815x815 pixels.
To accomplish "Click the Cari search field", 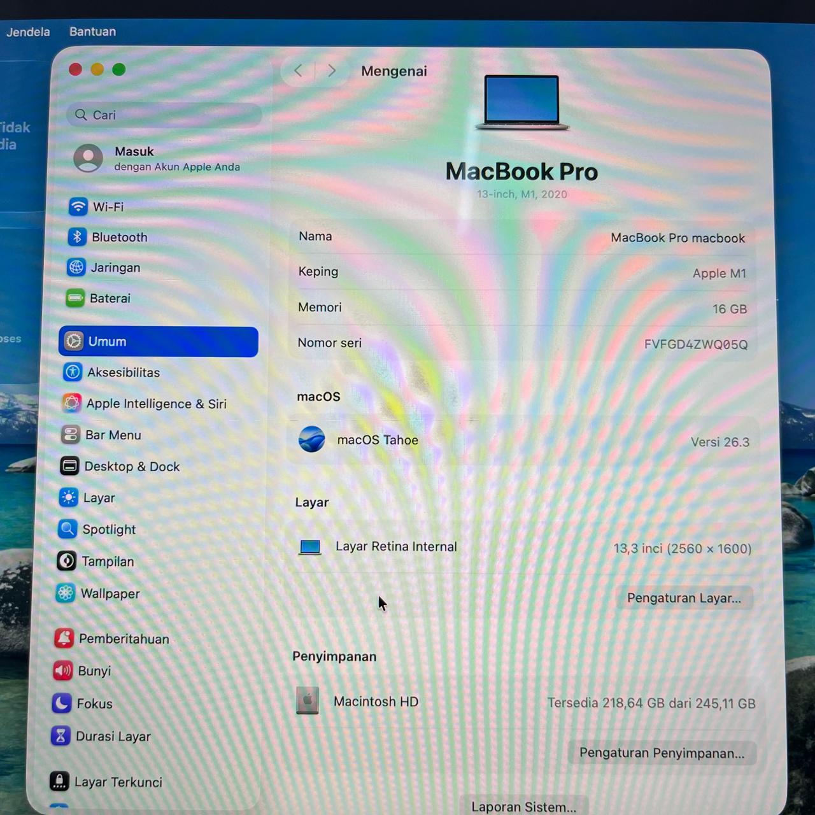I will [164, 115].
